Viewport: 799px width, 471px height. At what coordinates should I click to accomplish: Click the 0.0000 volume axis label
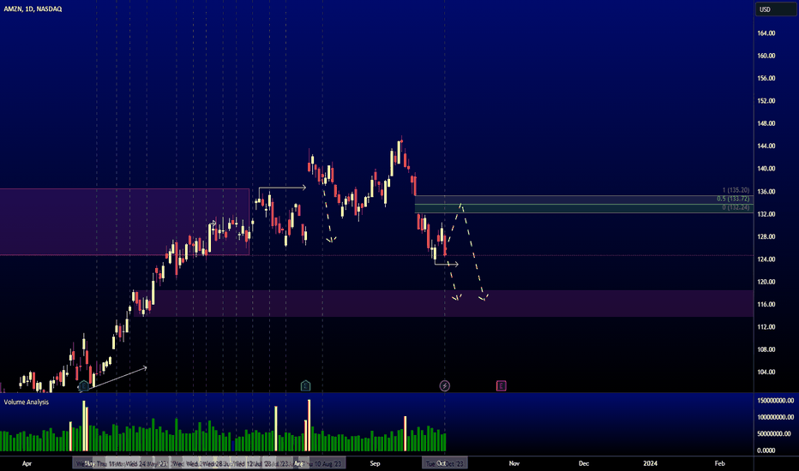tap(766, 450)
